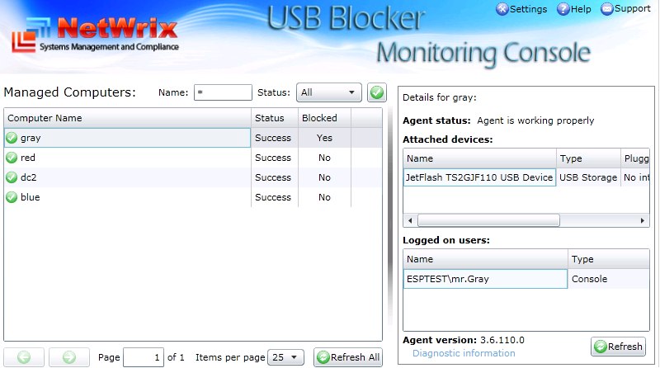Click green status icon beside dc2

click(12, 177)
